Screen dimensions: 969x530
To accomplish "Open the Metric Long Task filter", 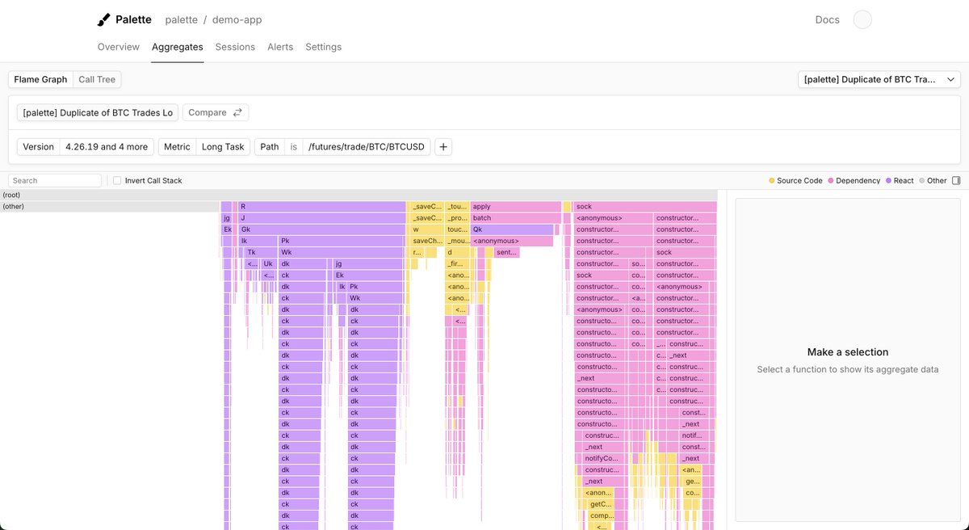I will 204,147.
